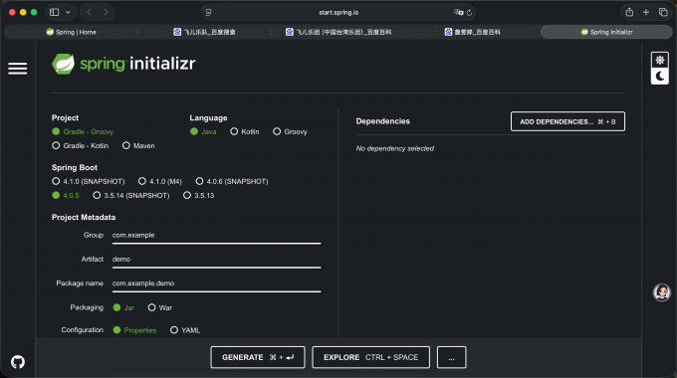Choose Groovy language
This screenshot has height=378, width=677.
290,131
